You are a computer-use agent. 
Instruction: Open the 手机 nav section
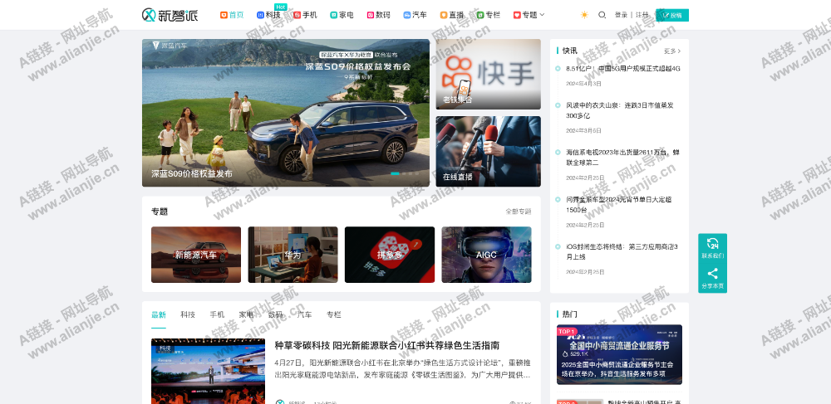[x=305, y=15]
